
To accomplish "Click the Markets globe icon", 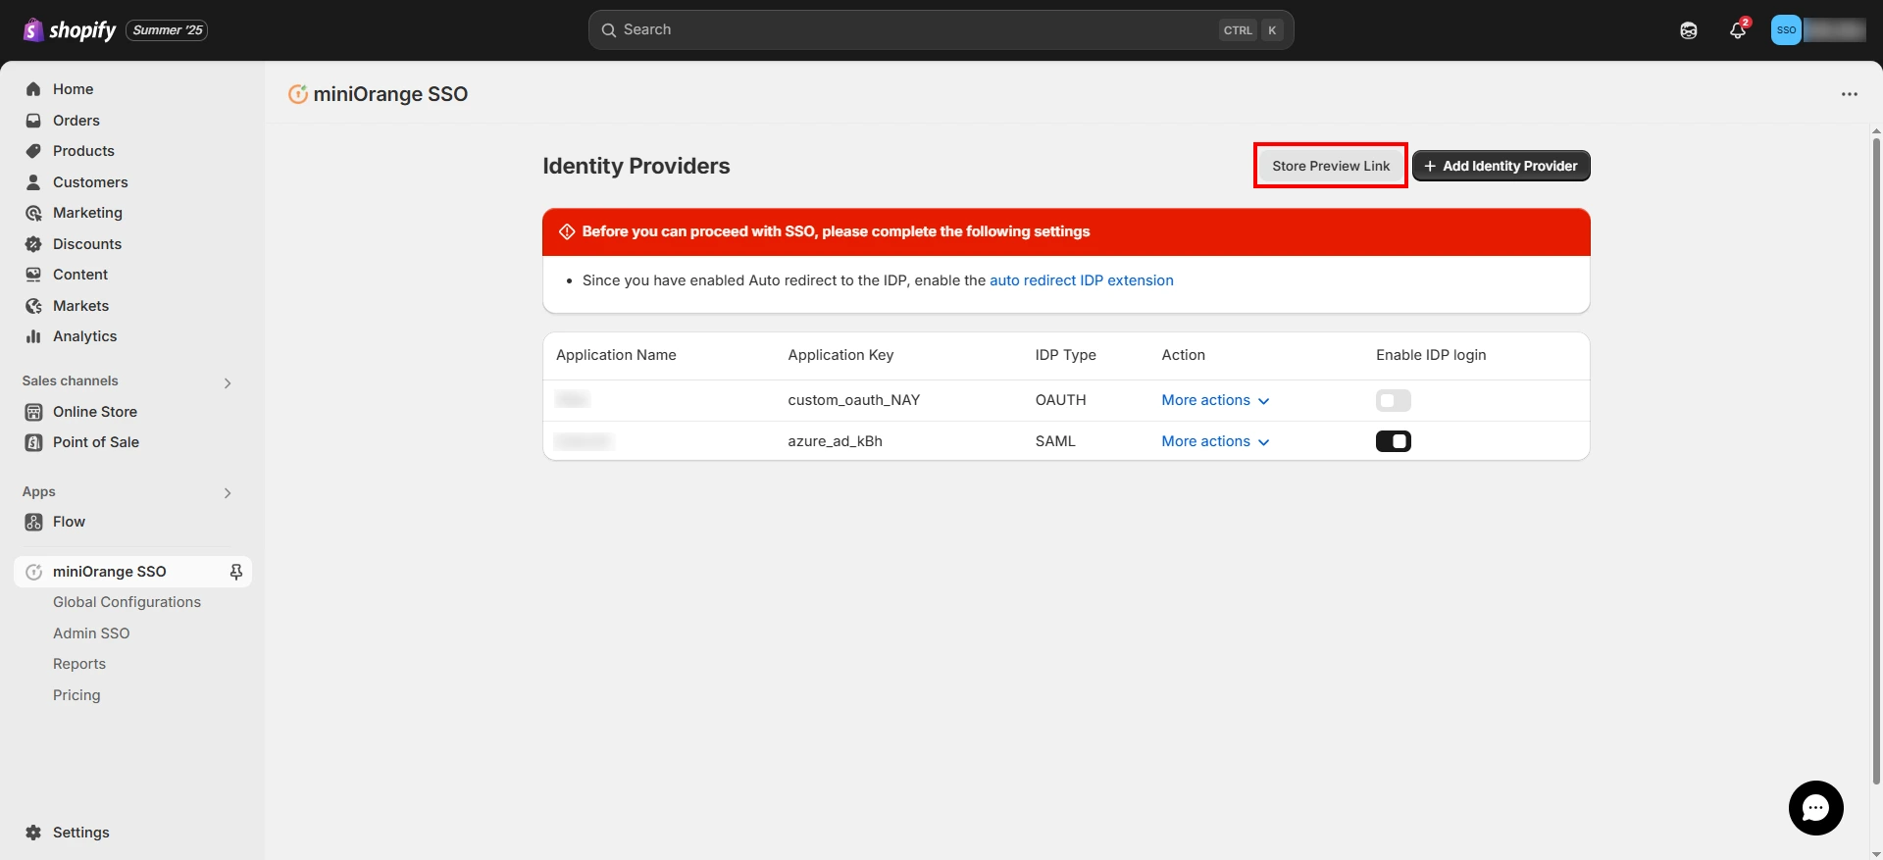I will 33,306.
